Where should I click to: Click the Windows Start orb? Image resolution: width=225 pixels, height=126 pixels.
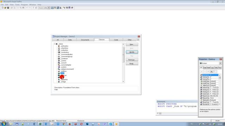click(4, 124)
